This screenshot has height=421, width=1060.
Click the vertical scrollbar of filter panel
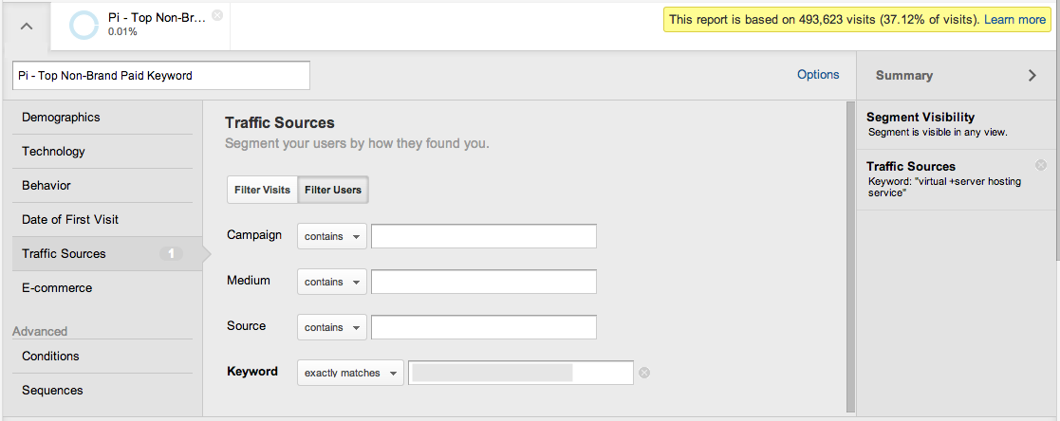849,256
